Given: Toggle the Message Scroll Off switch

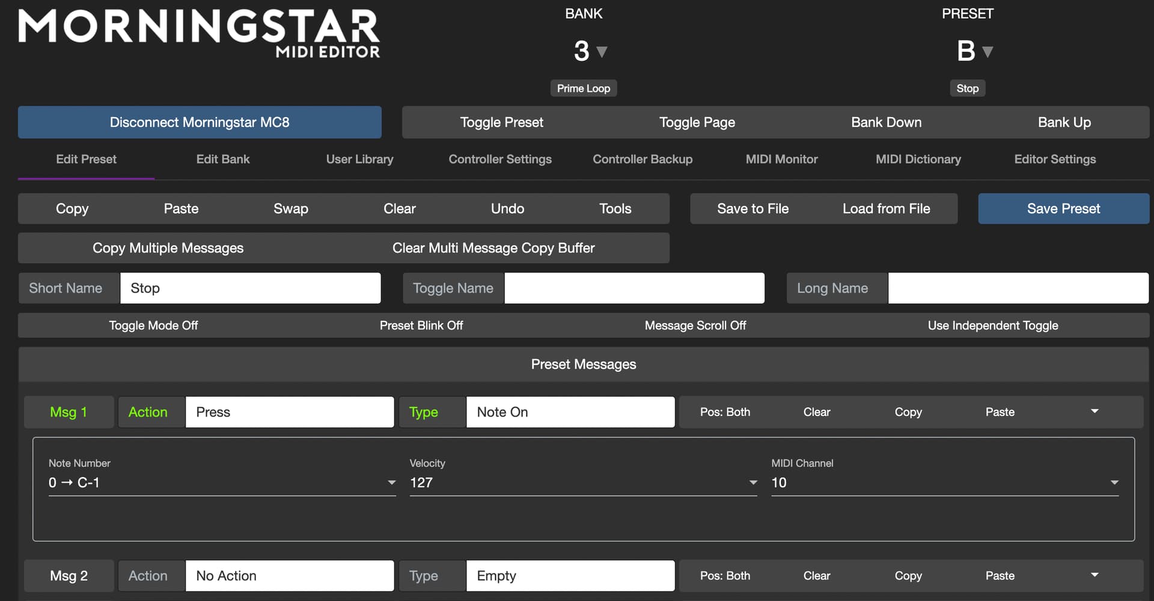Looking at the screenshot, I should click(x=695, y=326).
